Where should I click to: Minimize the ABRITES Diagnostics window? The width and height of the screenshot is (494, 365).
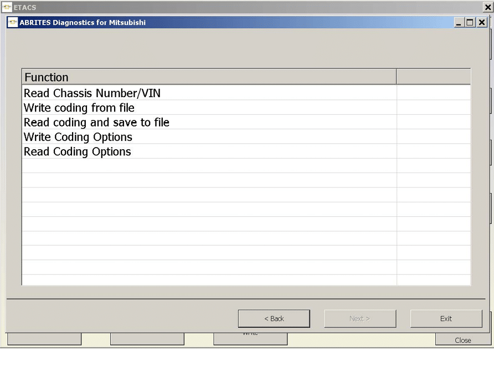[459, 23]
